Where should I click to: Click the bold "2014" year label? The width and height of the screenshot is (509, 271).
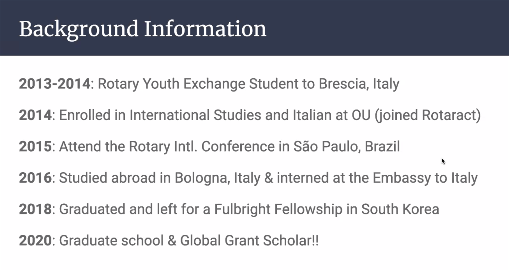click(35, 115)
